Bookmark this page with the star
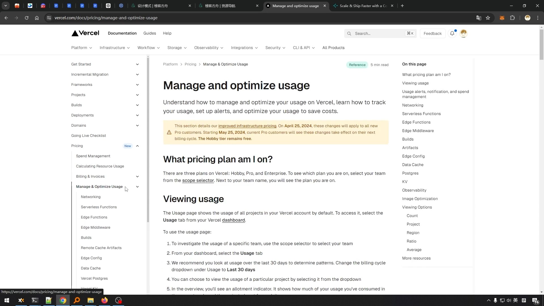The image size is (544, 306). pos(488,18)
